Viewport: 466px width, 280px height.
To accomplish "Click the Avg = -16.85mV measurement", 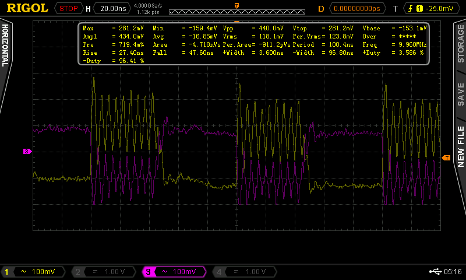I will (185, 36).
